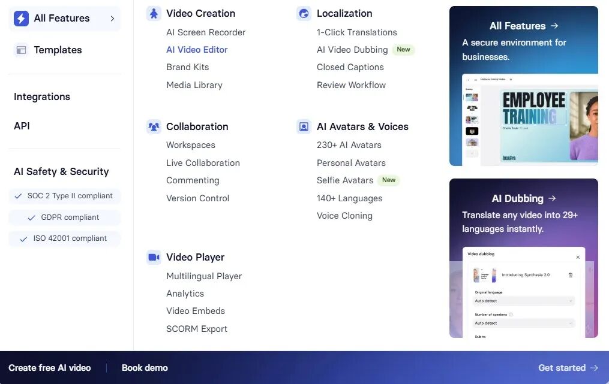Open Review Workflow link
This screenshot has width=609, height=384.
352,85
